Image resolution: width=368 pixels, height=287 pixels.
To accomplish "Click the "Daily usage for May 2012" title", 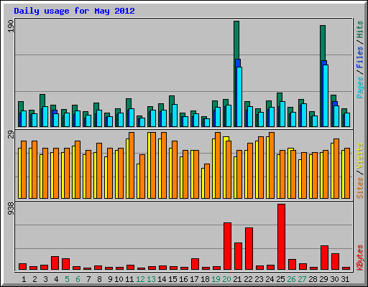I will pos(74,11).
